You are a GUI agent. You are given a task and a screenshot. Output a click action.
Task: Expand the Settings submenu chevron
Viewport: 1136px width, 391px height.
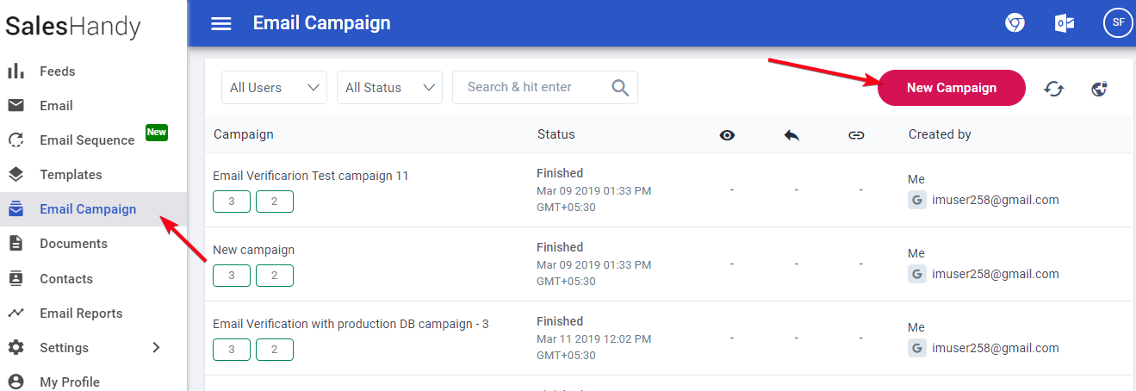[156, 347]
